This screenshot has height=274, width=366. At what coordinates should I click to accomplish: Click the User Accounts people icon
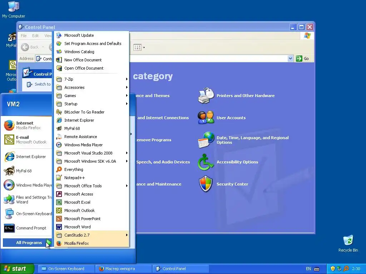(x=206, y=117)
